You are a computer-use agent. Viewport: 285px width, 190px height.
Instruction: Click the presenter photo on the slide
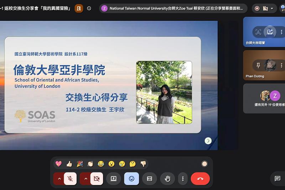[164, 92]
